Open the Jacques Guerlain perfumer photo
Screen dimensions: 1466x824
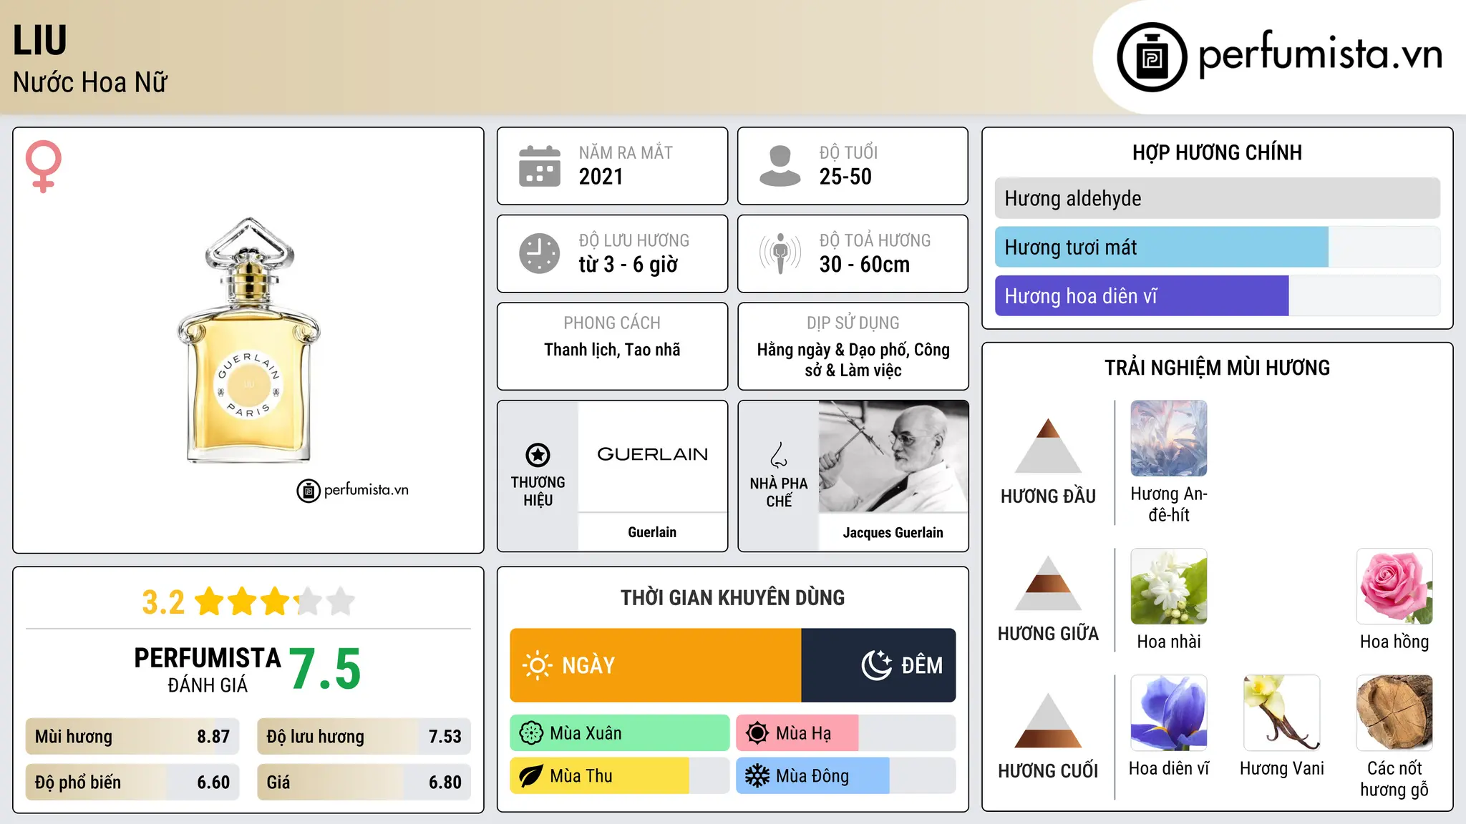pyautogui.click(x=893, y=456)
